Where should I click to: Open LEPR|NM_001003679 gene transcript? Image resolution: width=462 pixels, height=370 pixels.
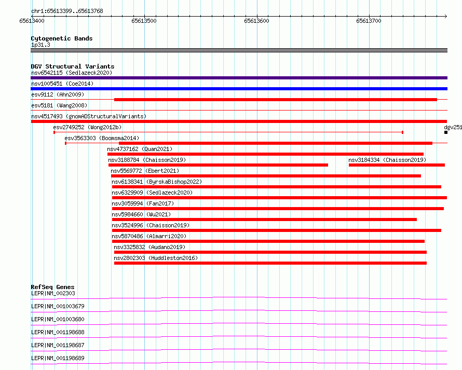click(x=58, y=306)
